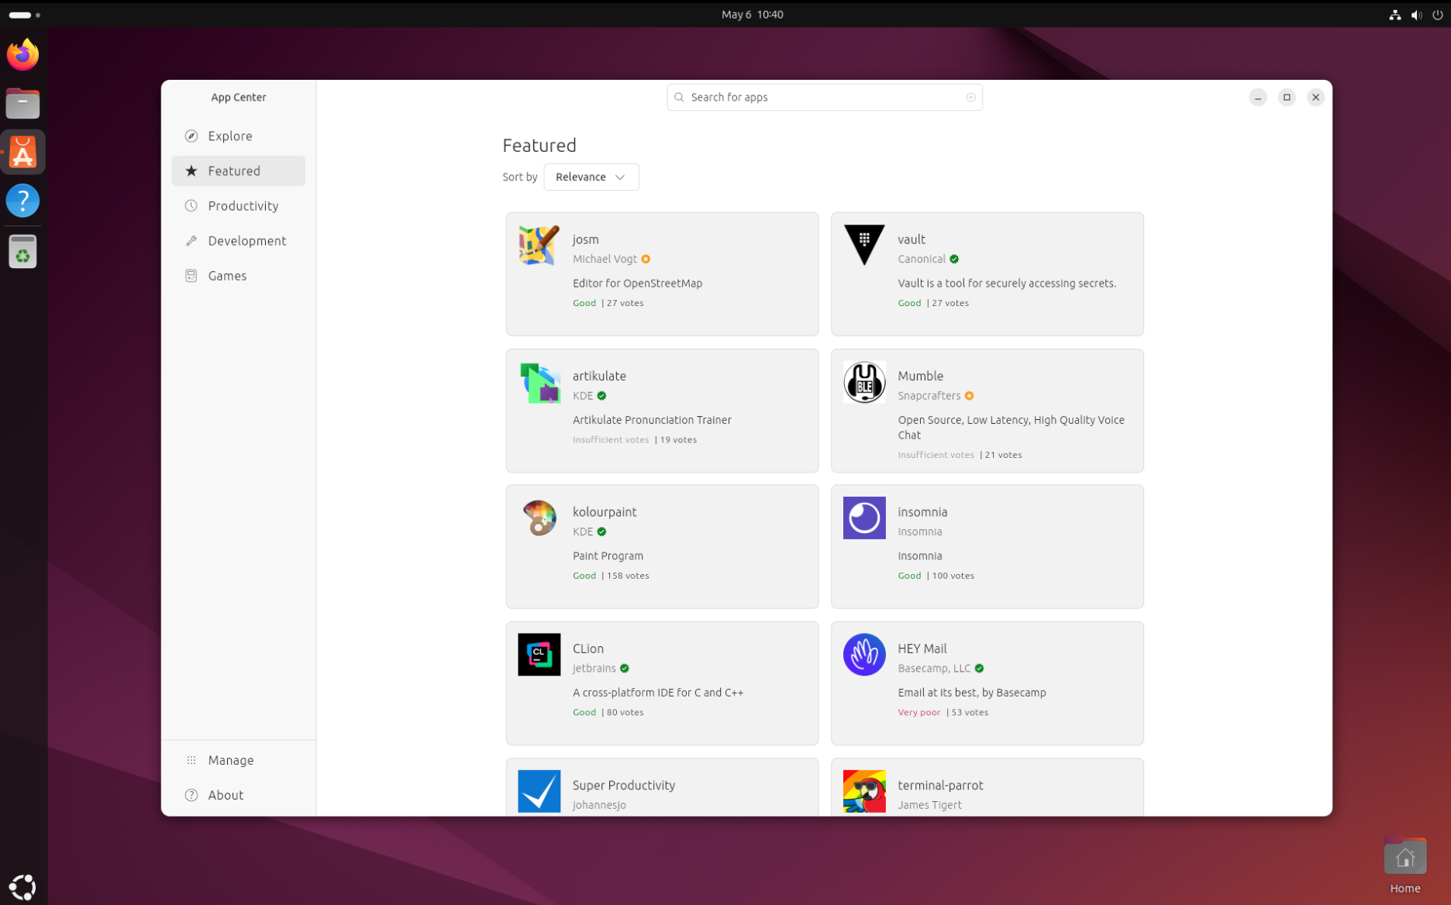The image size is (1451, 905).
Task: Open the CLion app icon
Action: tap(539, 655)
